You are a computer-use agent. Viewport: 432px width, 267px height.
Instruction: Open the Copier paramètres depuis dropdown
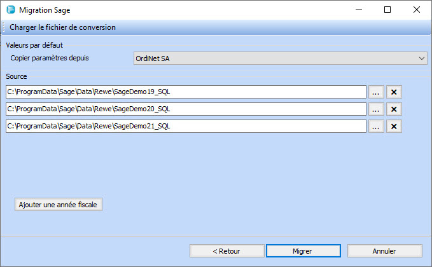[x=280, y=58]
